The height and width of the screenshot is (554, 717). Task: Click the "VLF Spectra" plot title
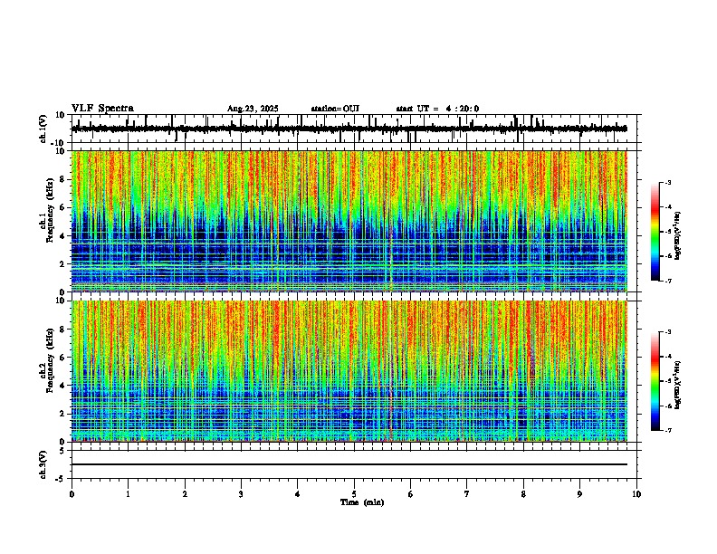tap(102, 108)
